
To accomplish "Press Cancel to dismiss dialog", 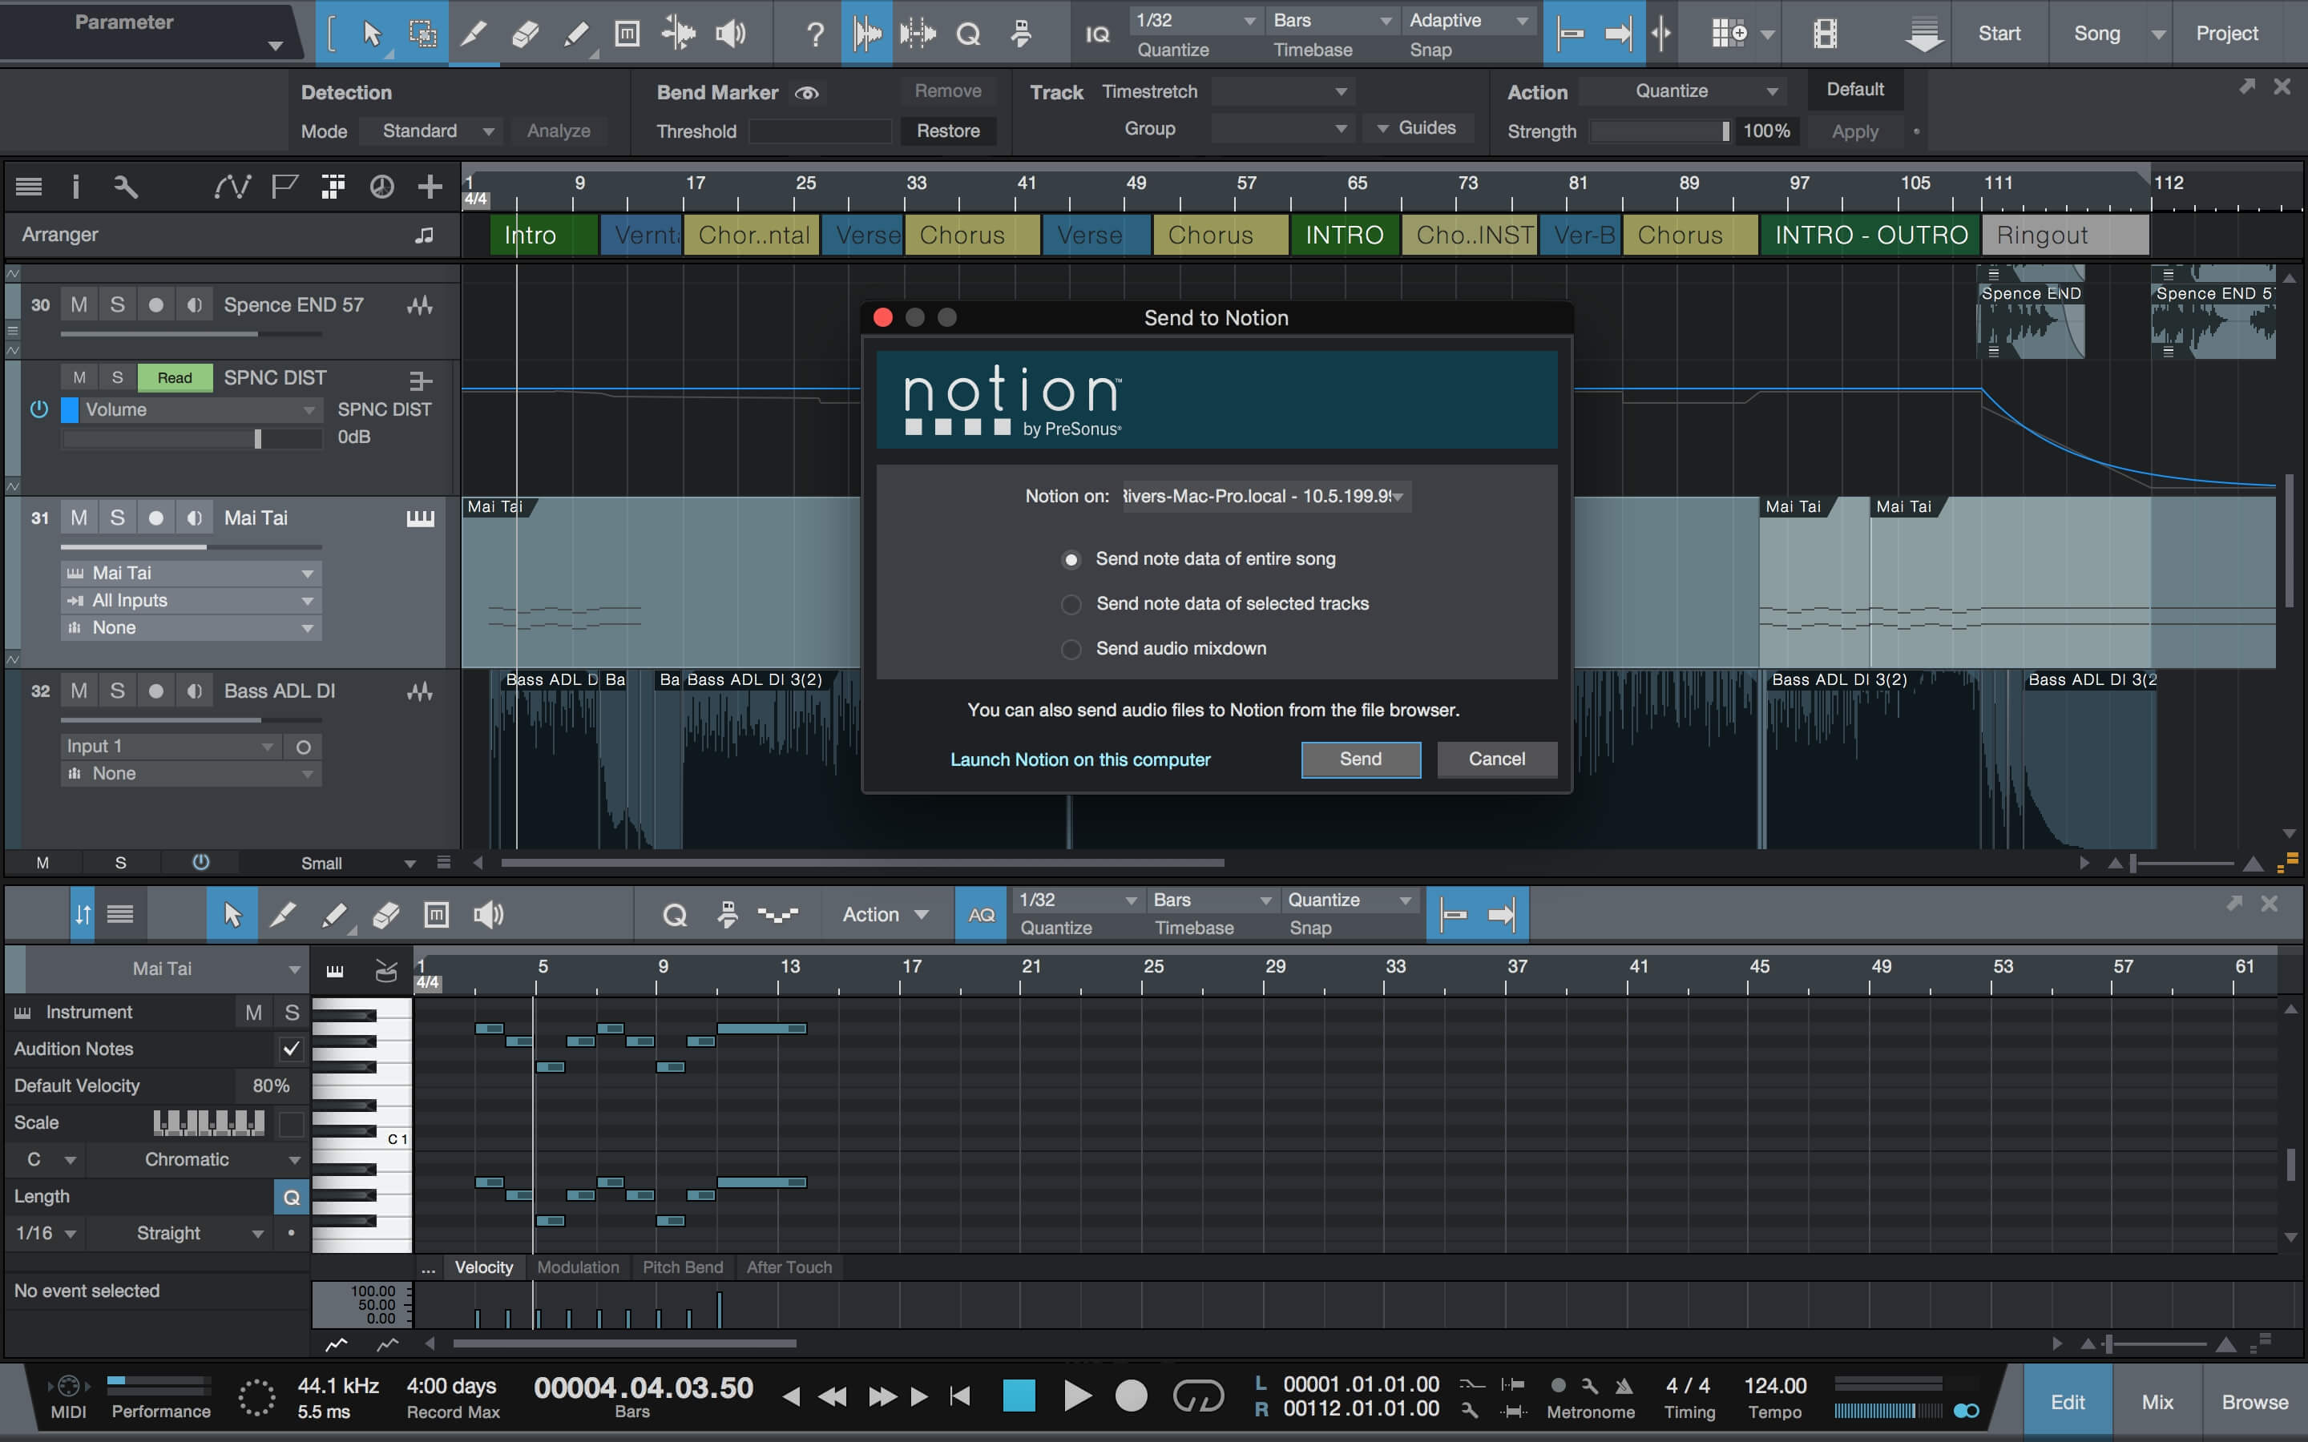I will (x=1494, y=758).
